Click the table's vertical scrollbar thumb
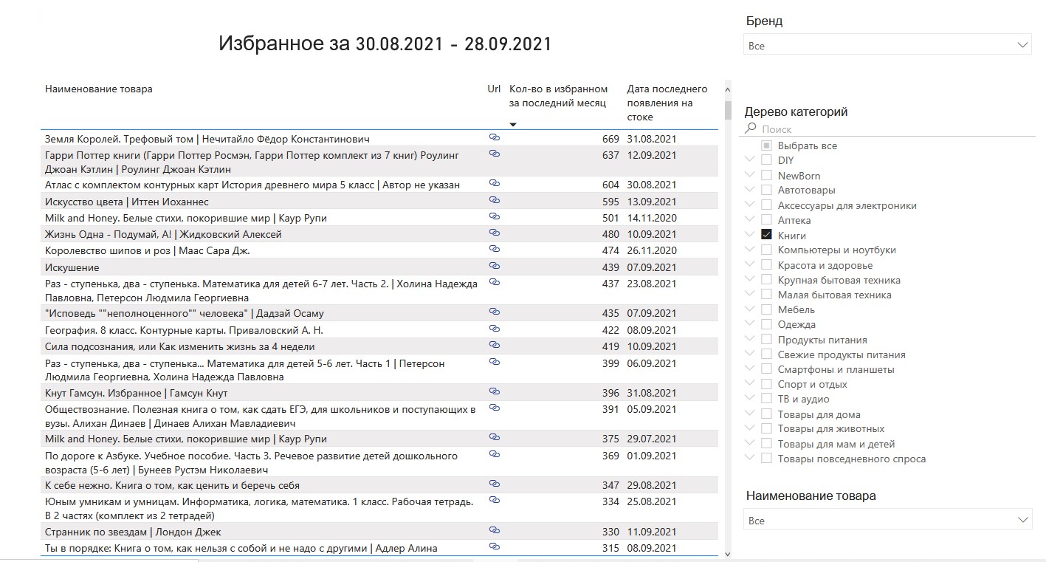This screenshot has width=1046, height=562. click(728, 110)
